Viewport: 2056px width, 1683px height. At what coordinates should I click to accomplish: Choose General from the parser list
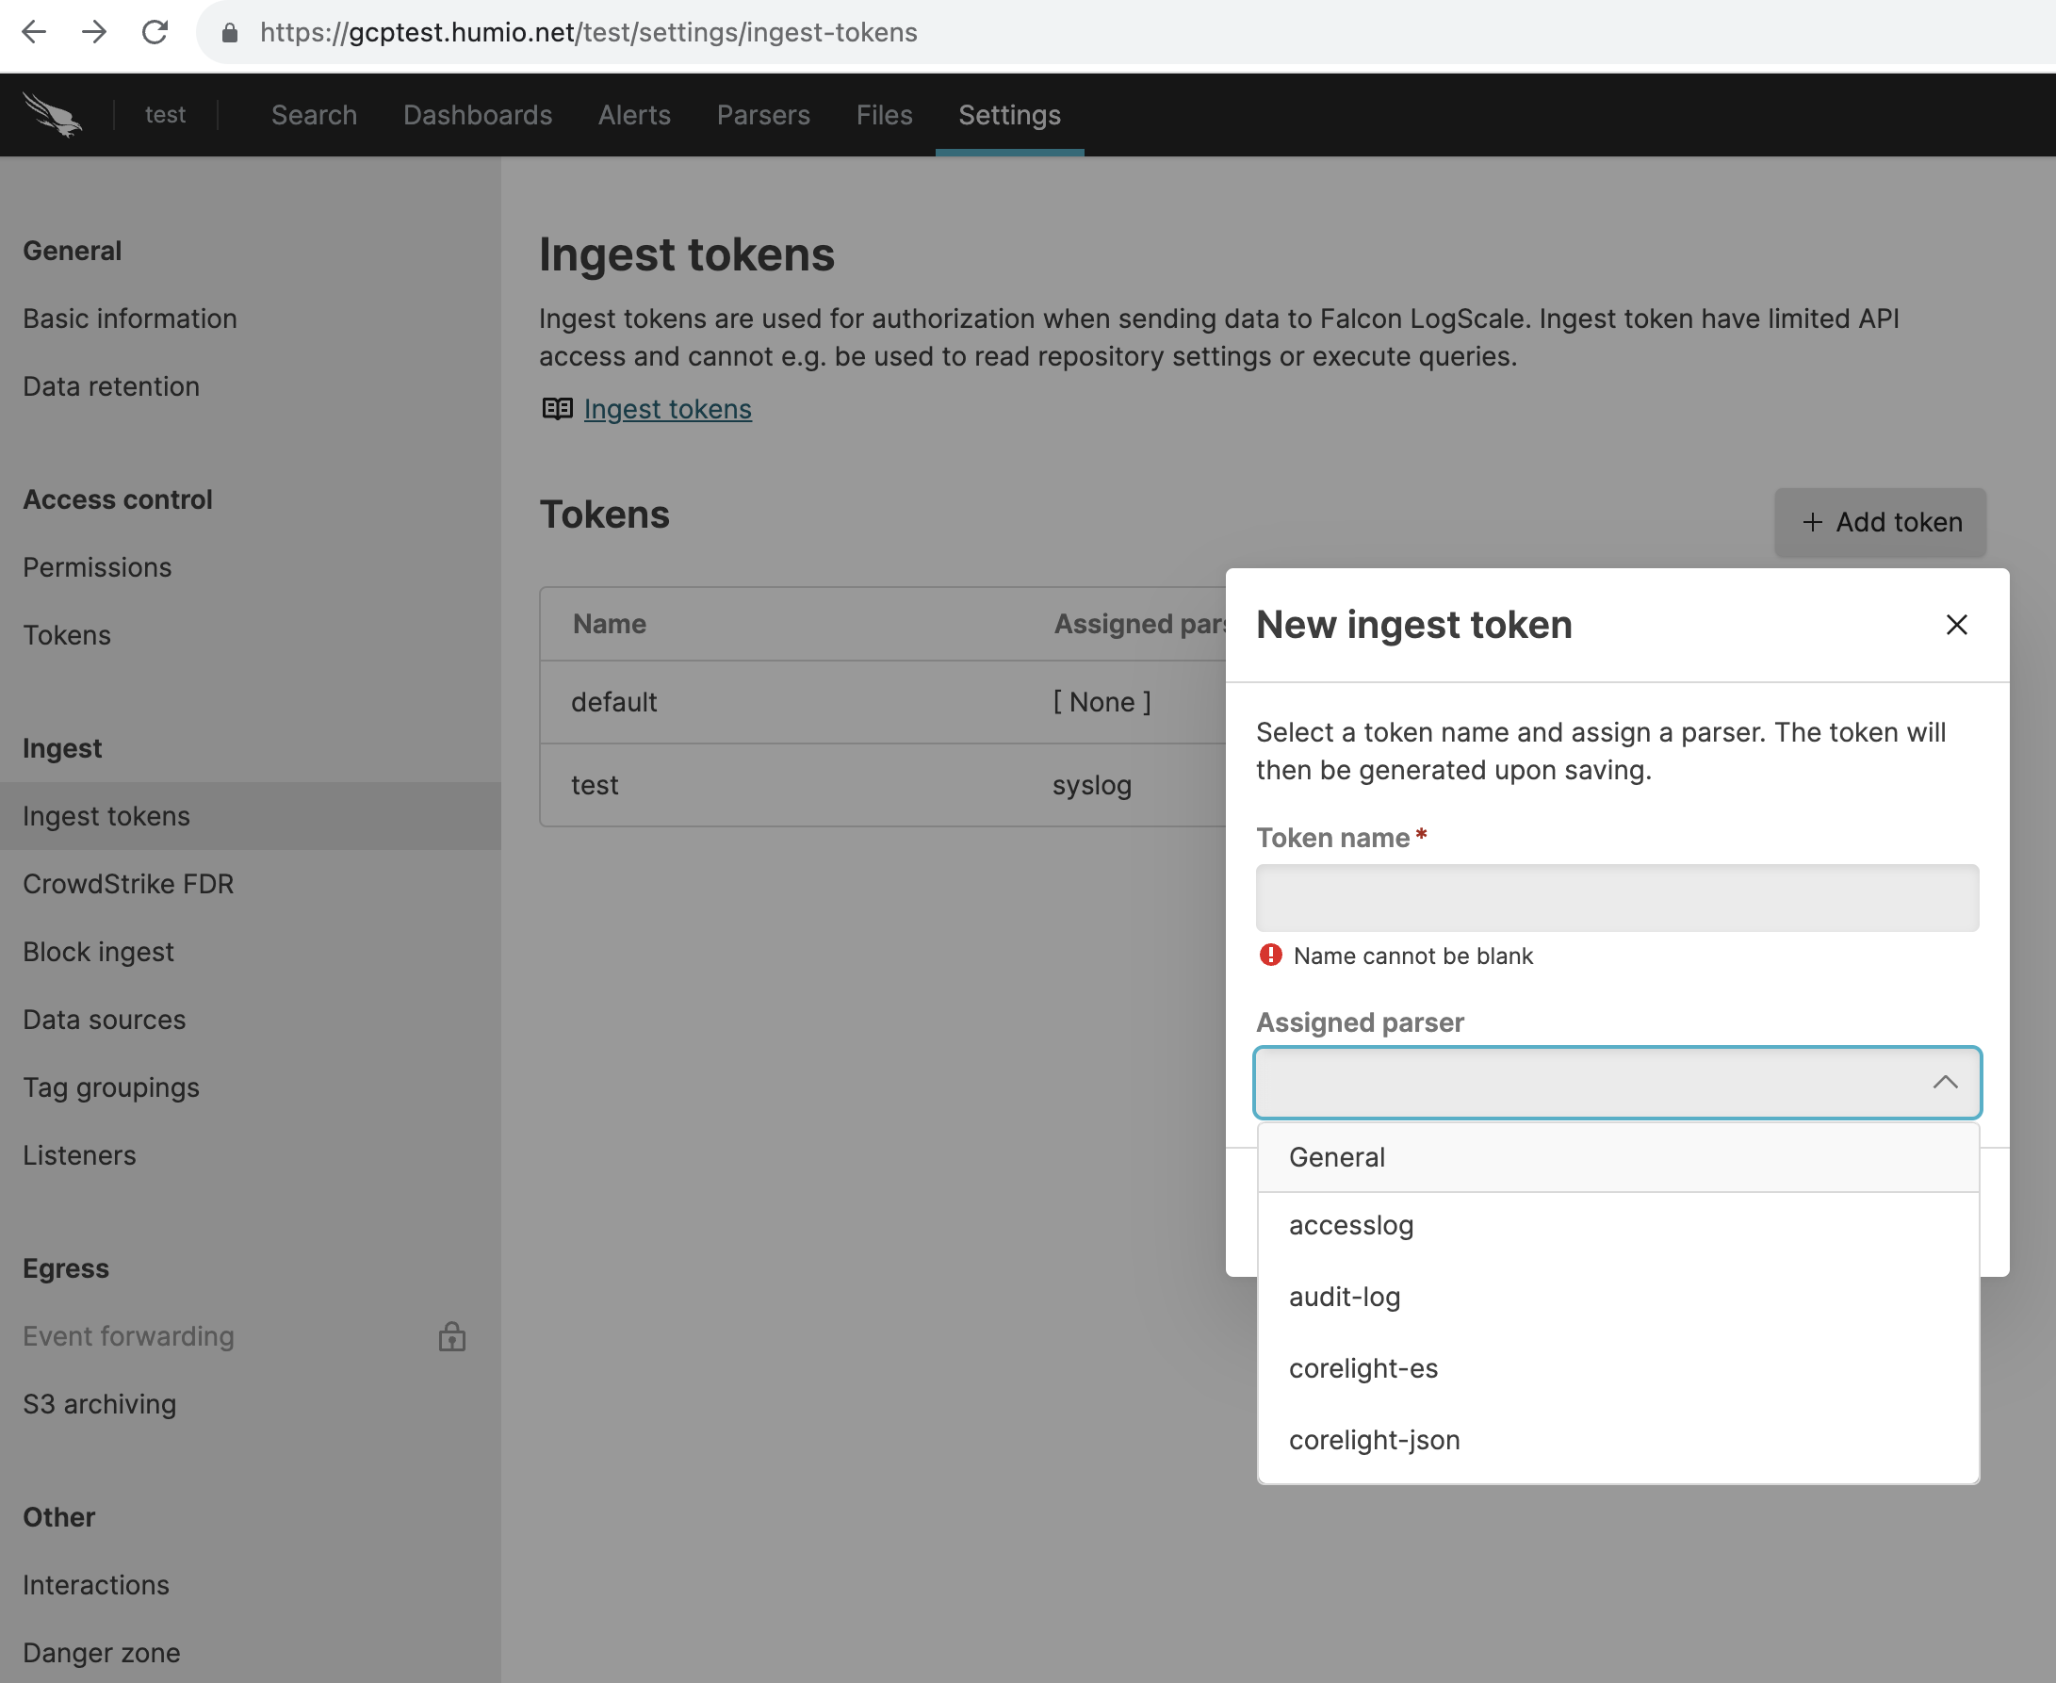[x=1336, y=1156]
